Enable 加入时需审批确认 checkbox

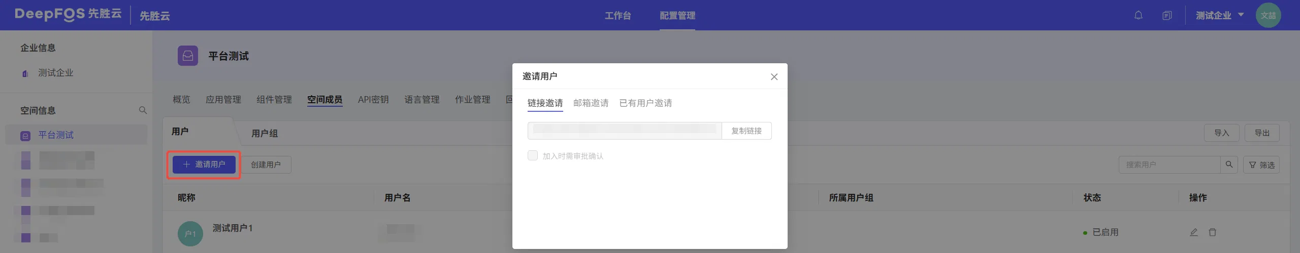(532, 155)
